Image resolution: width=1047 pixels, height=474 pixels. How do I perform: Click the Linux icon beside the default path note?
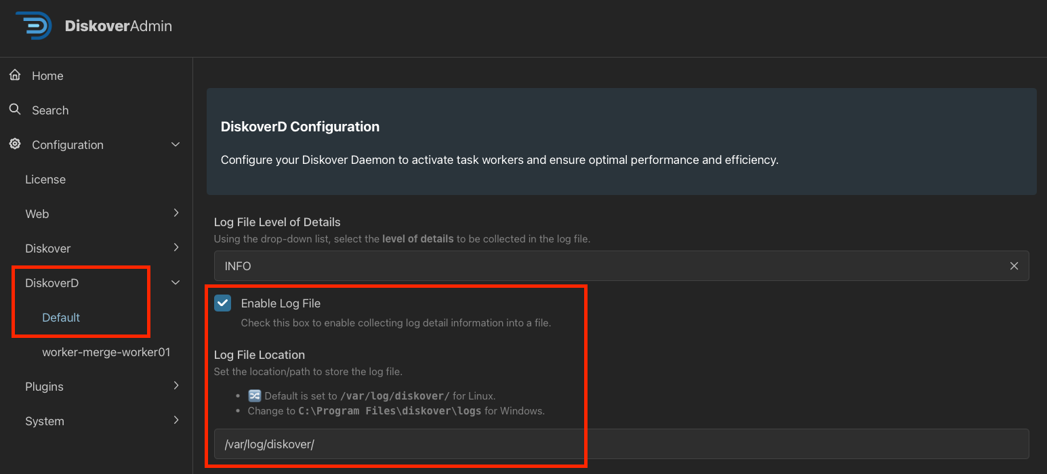pyautogui.click(x=255, y=395)
